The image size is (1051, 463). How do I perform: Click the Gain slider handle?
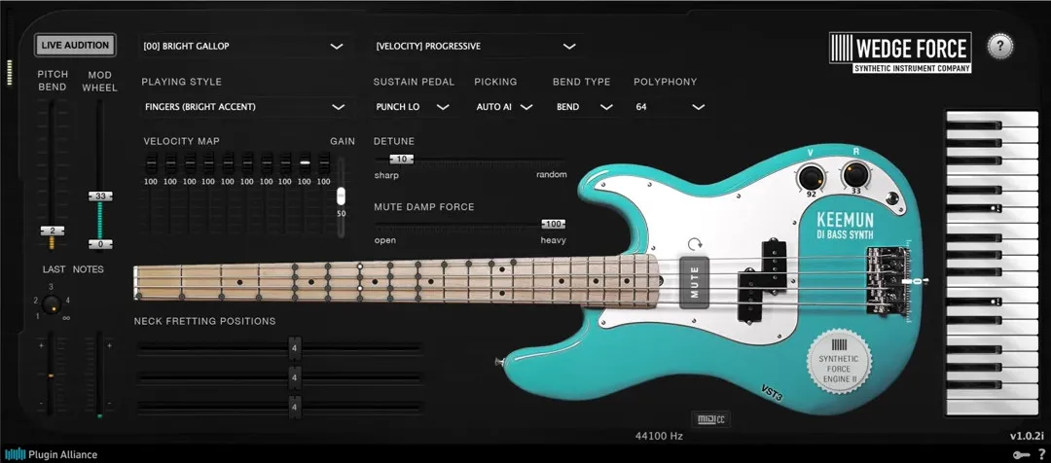[341, 196]
